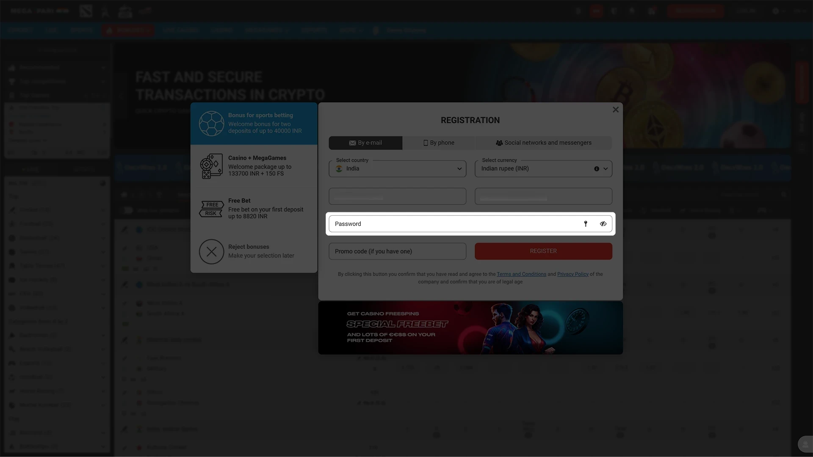
Task: Click the key icon in the password field
Action: [586, 223]
